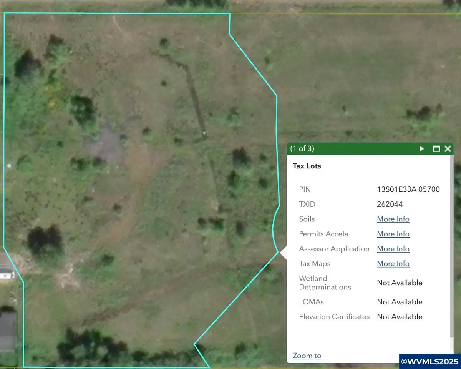This screenshot has height=369, width=461.
Task: Click the (1 of 3) popup title
Action: (302, 149)
